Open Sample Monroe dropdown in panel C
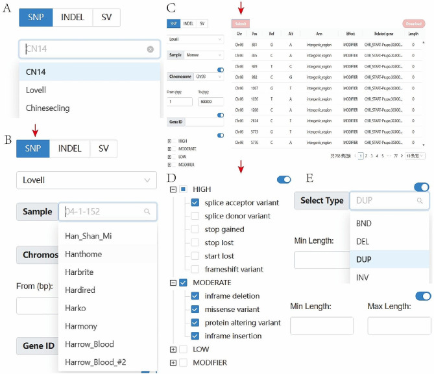 (x=204, y=55)
